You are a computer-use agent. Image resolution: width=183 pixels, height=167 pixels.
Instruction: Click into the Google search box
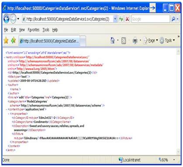pos(151,19)
